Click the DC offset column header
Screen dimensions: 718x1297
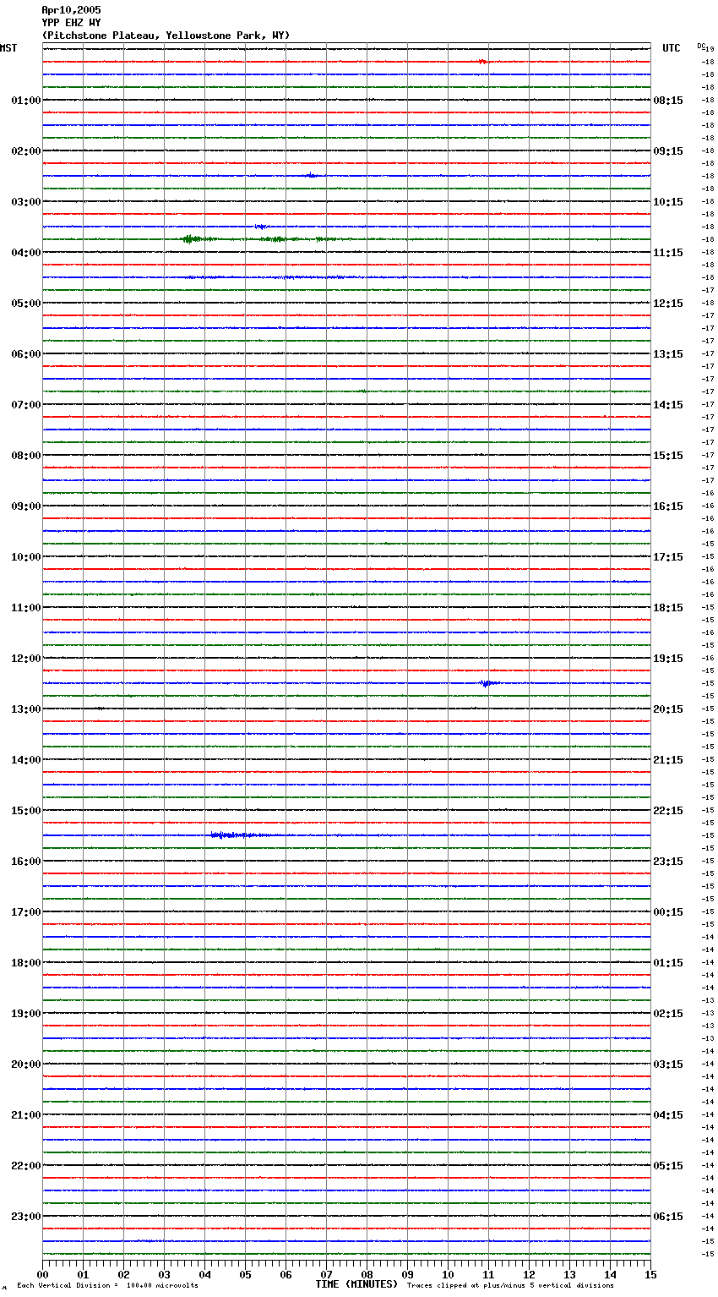tap(703, 46)
